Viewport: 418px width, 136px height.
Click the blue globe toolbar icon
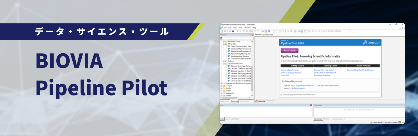(x=233, y=31)
